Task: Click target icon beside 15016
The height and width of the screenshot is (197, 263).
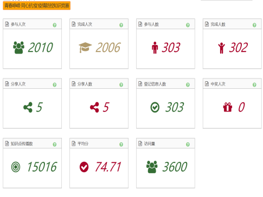Action: [16, 167]
